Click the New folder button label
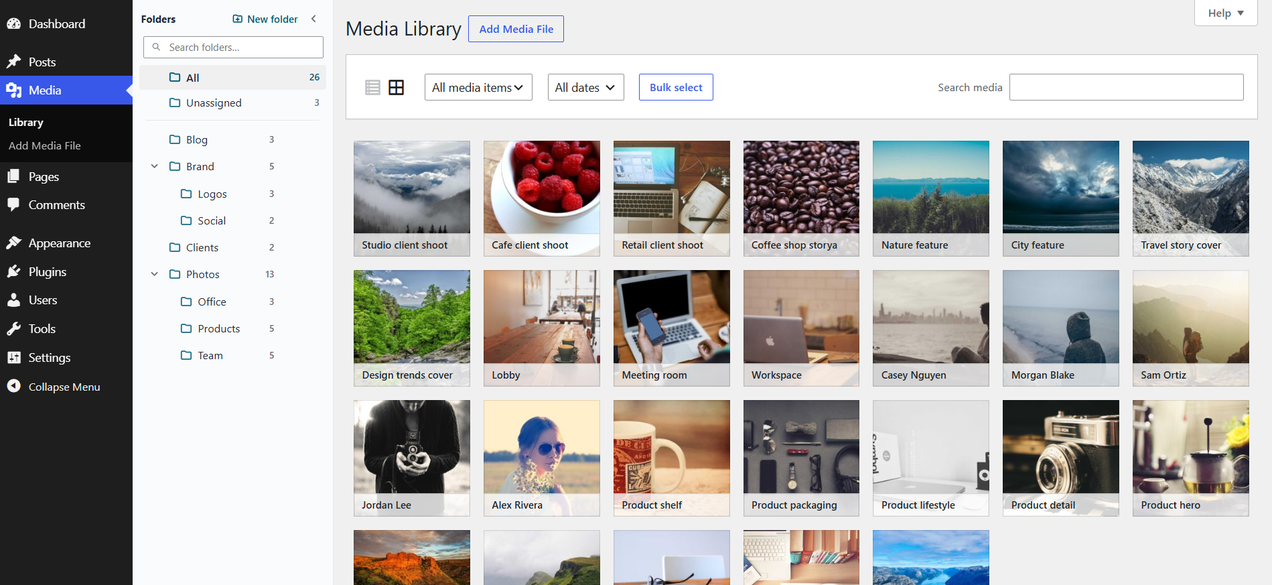Image resolution: width=1272 pixels, height=585 pixels. point(273,19)
